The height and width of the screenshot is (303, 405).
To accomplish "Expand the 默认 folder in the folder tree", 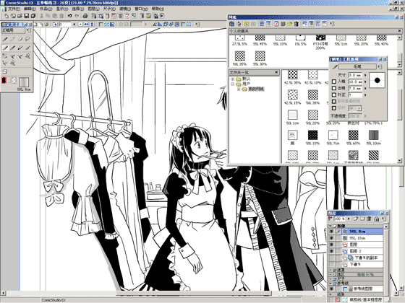I will click(232, 79).
